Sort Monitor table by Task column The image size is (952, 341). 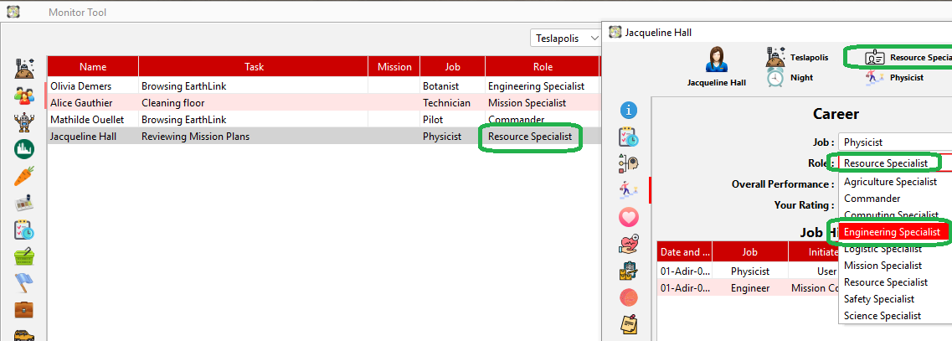click(254, 67)
